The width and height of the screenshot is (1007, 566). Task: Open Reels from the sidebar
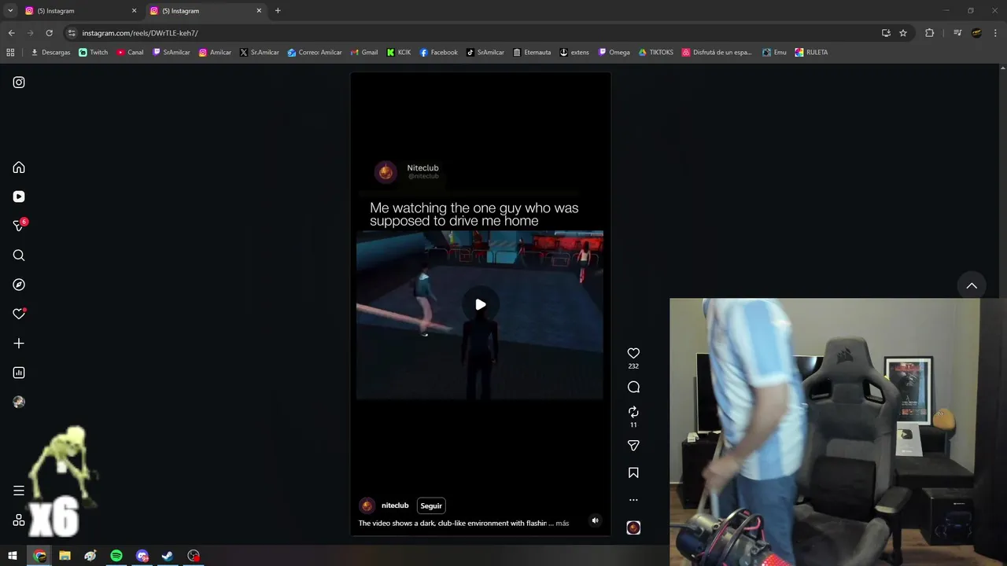pyautogui.click(x=19, y=197)
